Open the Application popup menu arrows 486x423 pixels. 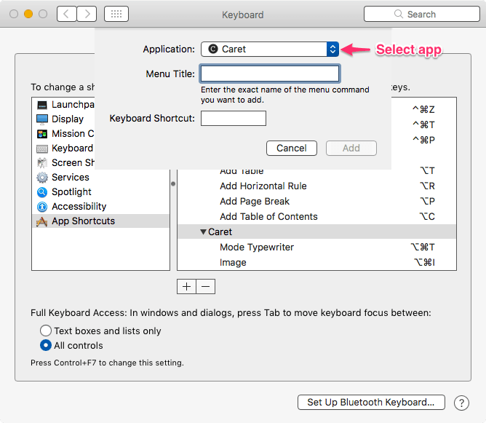332,49
